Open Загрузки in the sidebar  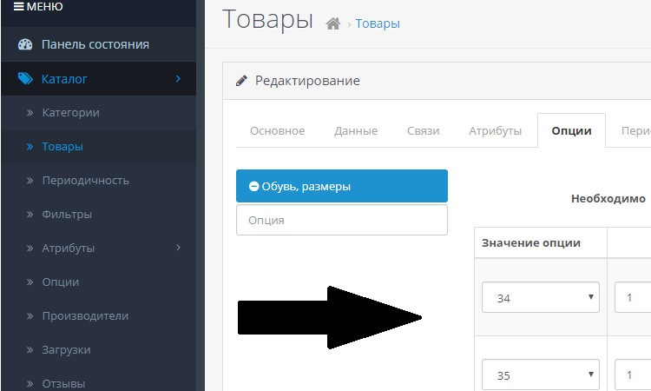click(98, 350)
